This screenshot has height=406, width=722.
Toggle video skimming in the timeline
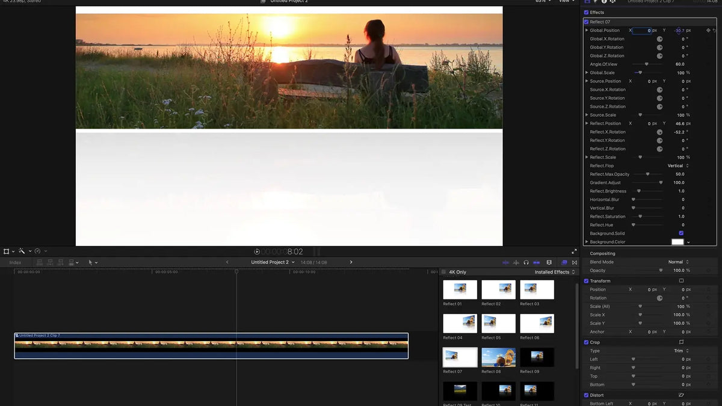(505, 262)
